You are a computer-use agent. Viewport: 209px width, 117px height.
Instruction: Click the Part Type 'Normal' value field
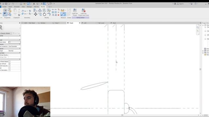point(14,51)
